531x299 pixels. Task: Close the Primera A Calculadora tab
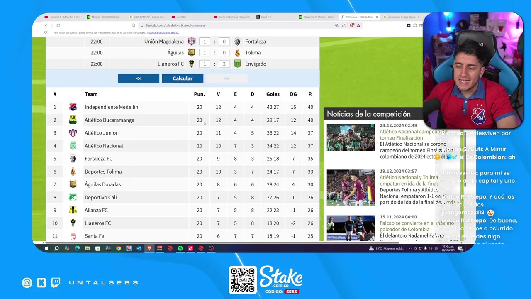coord(377,17)
